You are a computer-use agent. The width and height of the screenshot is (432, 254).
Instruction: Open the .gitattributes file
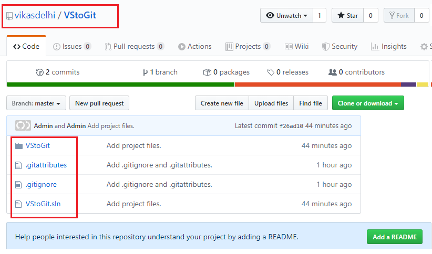click(46, 165)
